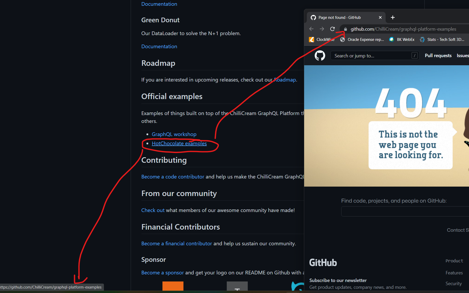
Task: Click the browser back arrow
Action: click(x=311, y=29)
